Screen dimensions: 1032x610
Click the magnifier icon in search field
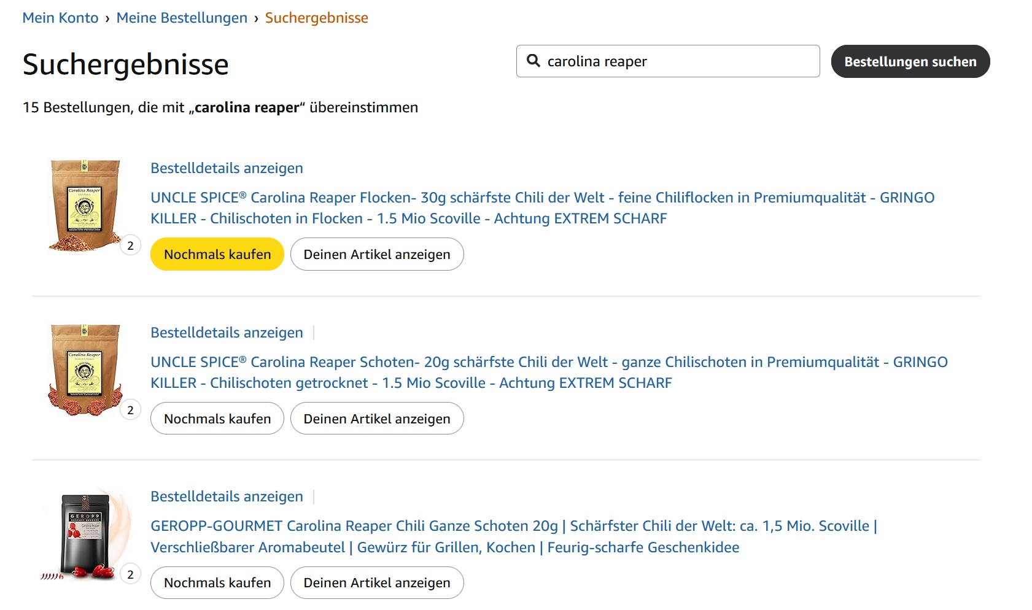[533, 61]
